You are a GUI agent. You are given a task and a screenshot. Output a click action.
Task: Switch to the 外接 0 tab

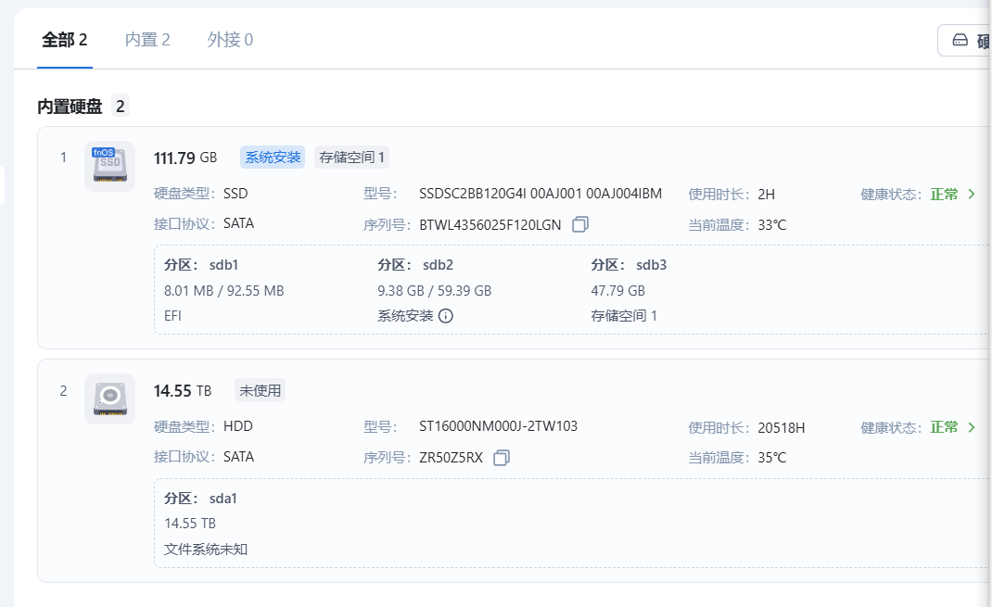[230, 40]
